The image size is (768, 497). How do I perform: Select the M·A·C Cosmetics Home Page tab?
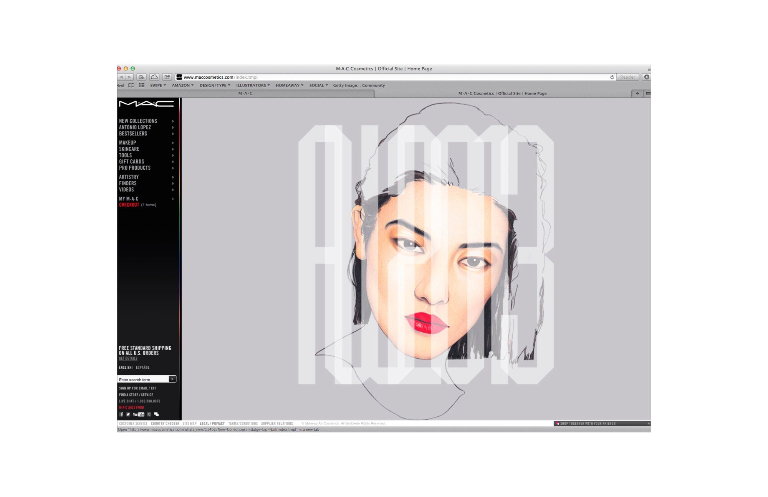502,93
